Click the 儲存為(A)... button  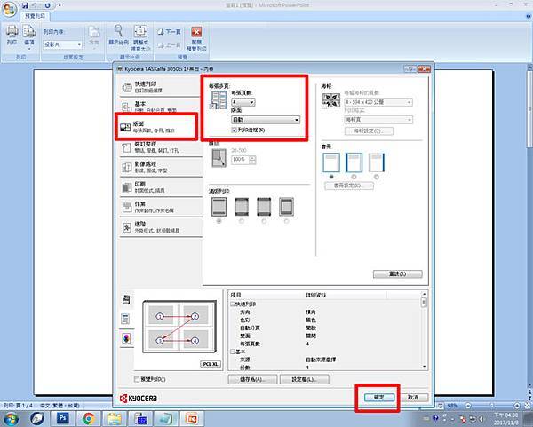[252, 379]
